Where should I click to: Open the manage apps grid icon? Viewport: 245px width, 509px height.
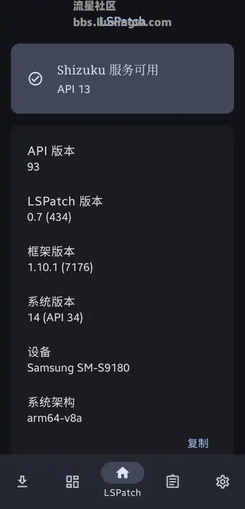pyautogui.click(x=72, y=482)
